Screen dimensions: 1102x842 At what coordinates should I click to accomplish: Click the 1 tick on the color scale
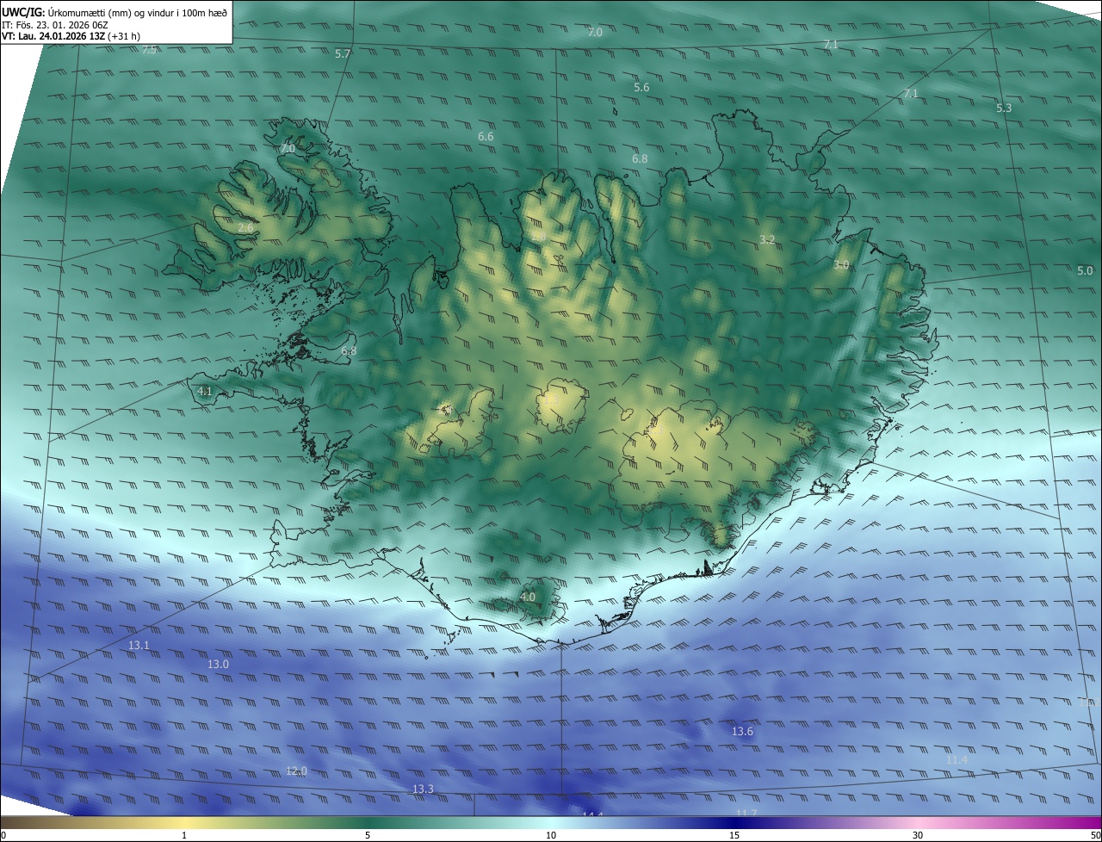[x=184, y=836]
